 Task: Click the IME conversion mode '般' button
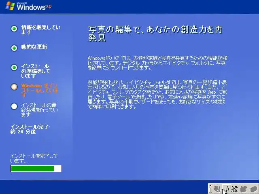[235, 189]
